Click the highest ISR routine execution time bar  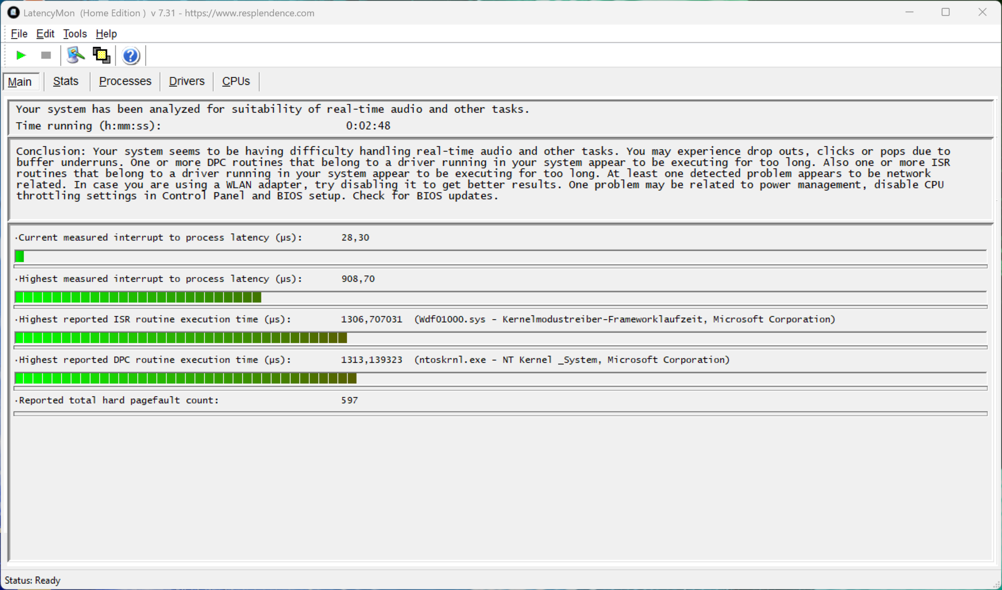click(181, 338)
